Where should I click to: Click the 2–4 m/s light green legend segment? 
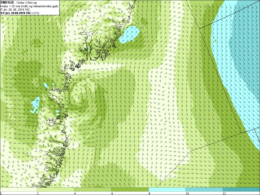tap(56, 189)
